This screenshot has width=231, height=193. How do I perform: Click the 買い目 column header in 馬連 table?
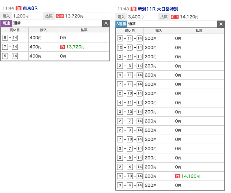tap(14, 30)
